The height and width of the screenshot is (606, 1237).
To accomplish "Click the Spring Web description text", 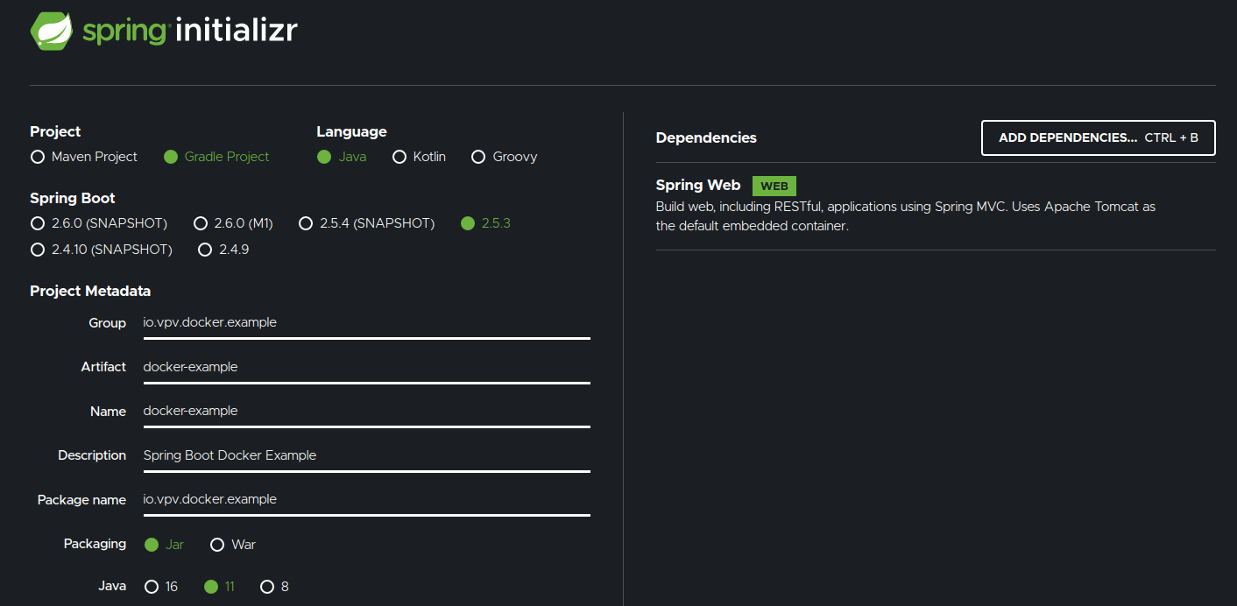I will [906, 216].
